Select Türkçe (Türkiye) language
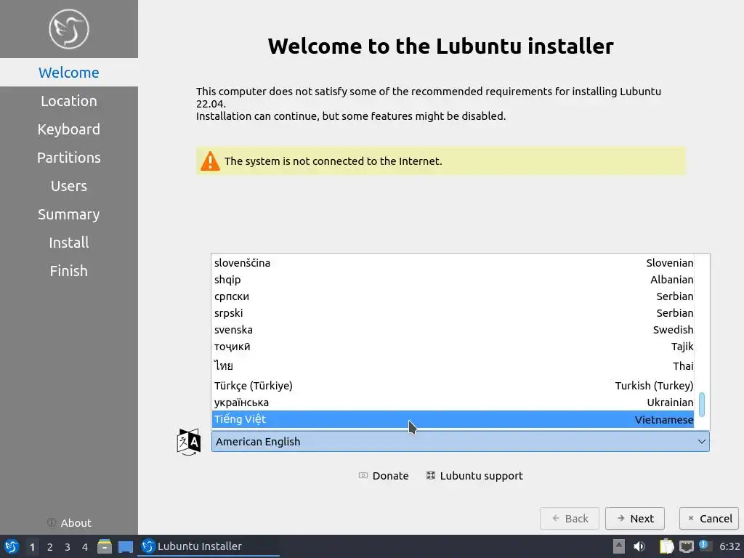This screenshot has width=744, height=558. pos(453,386)
